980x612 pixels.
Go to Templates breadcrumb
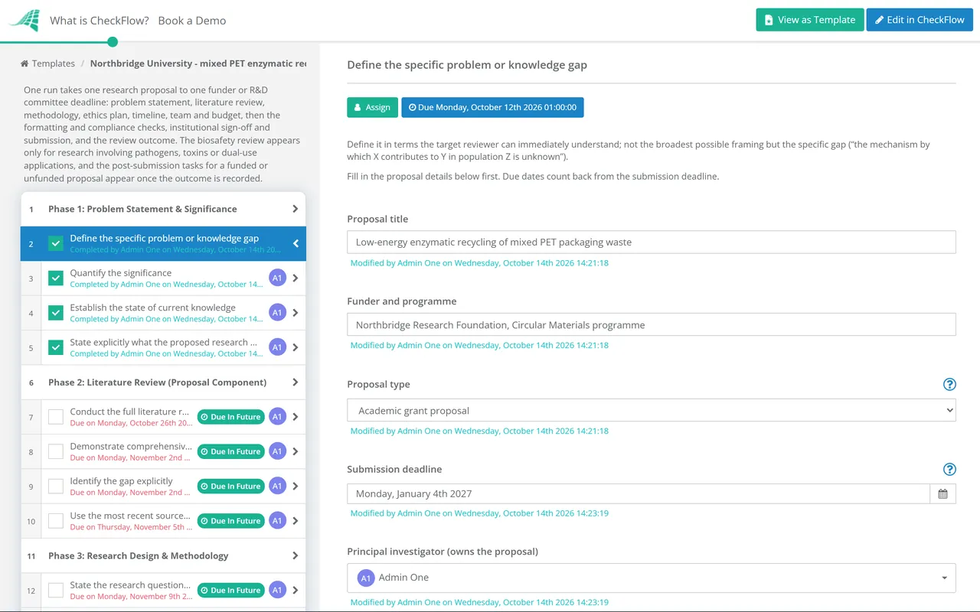coord(54,63)
